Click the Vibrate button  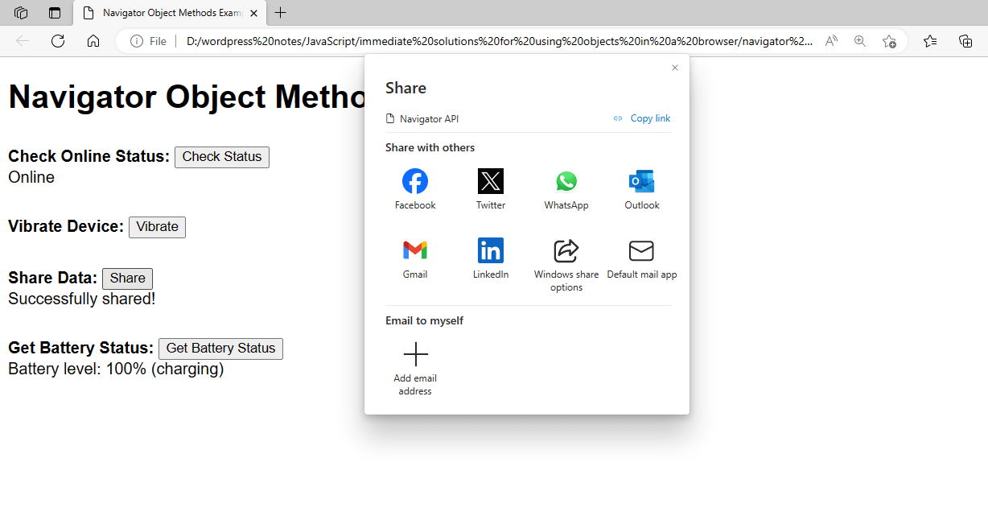coord(158,227)
